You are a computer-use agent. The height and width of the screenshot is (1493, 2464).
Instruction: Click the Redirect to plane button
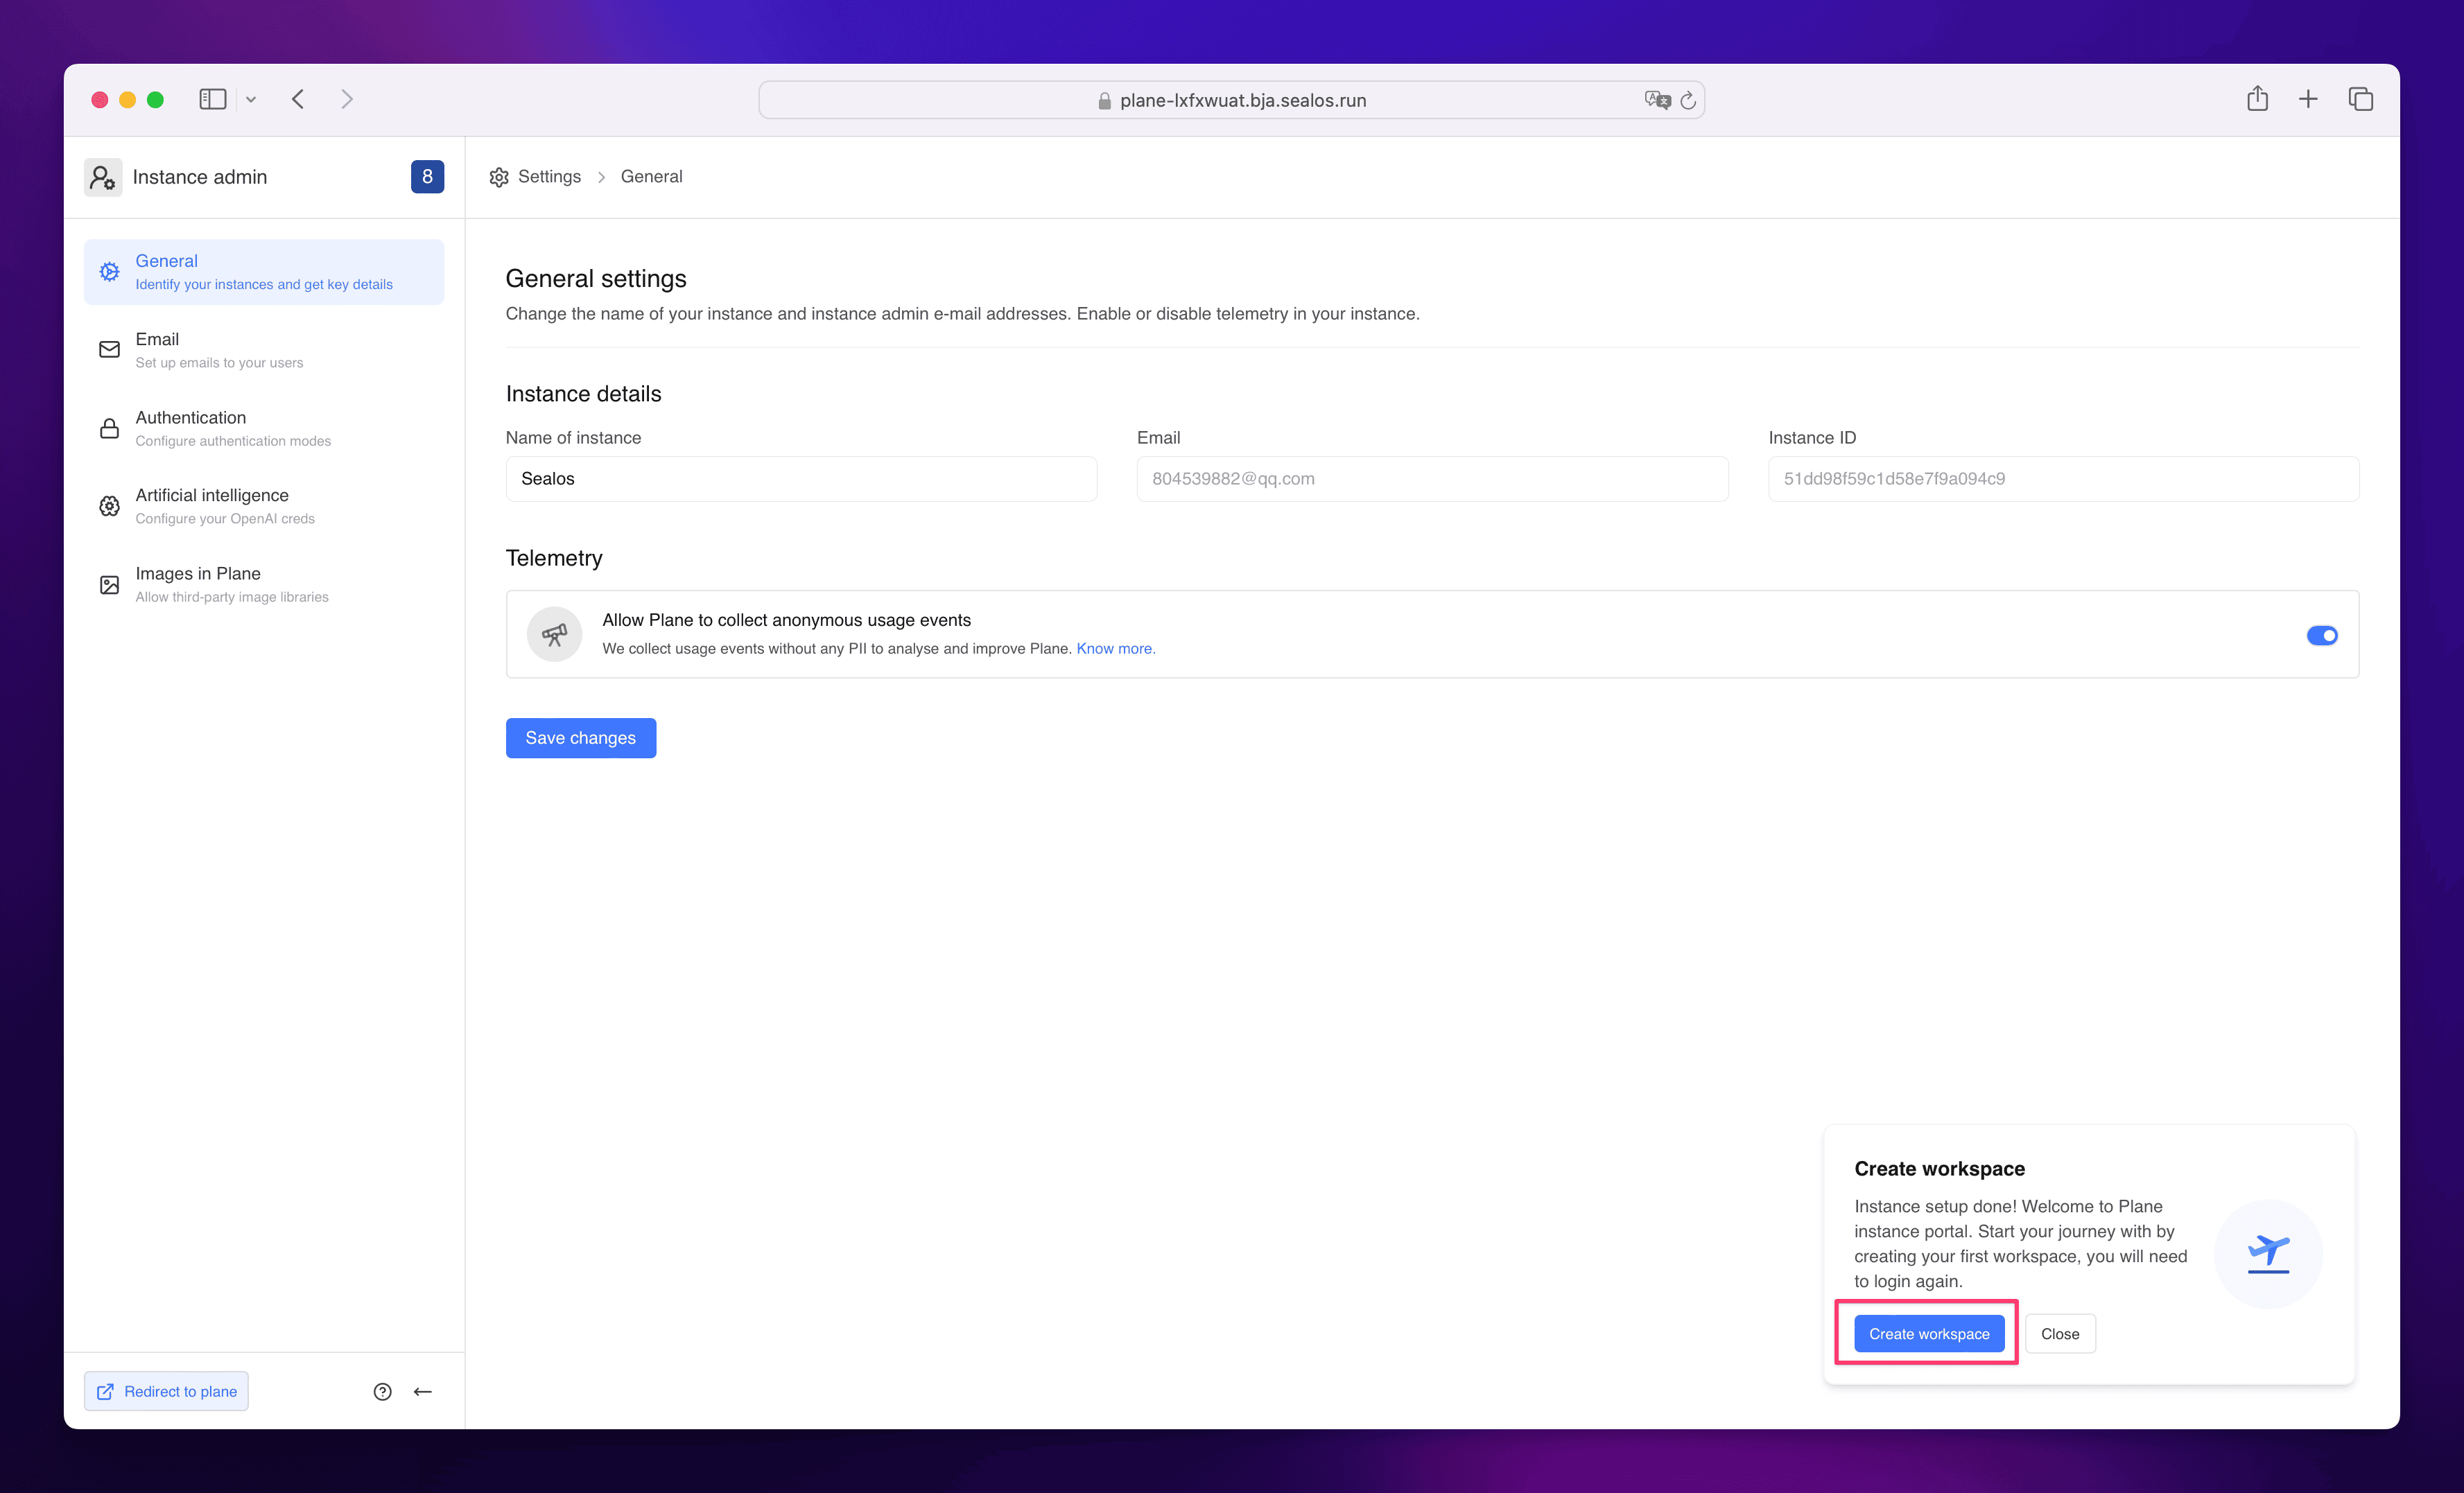tap(167, 1392)
